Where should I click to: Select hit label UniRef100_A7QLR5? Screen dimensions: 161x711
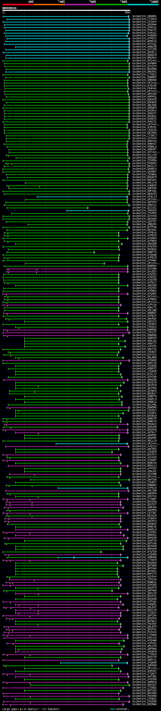pyautogui.click(x=144, y=86)
